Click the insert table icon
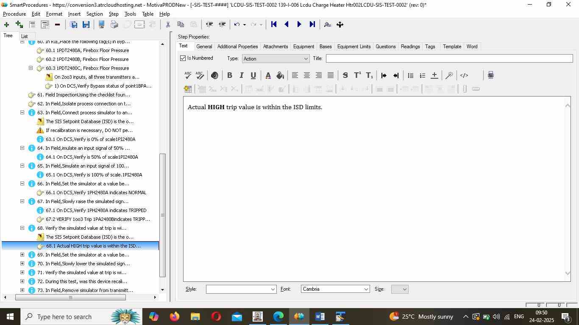Screen dimensions: 579x325 188,89
